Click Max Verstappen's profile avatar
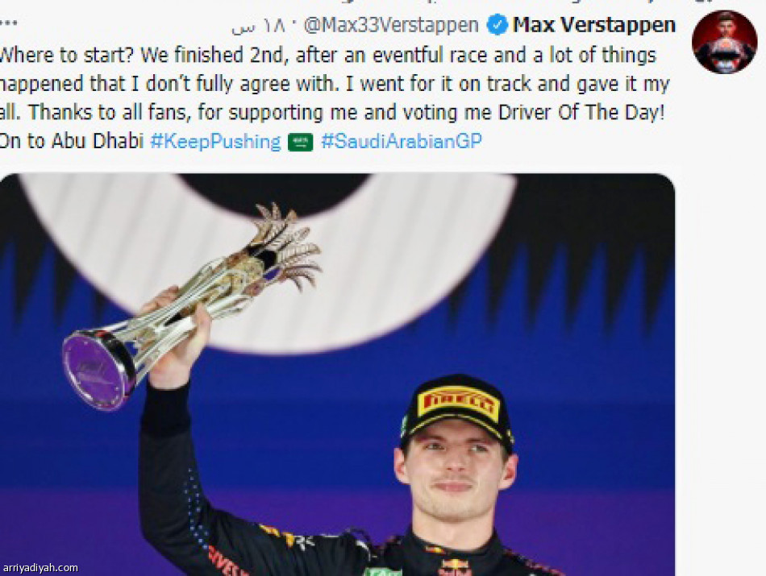The width and height of the screenshot is (766, 576). point(725,42)
